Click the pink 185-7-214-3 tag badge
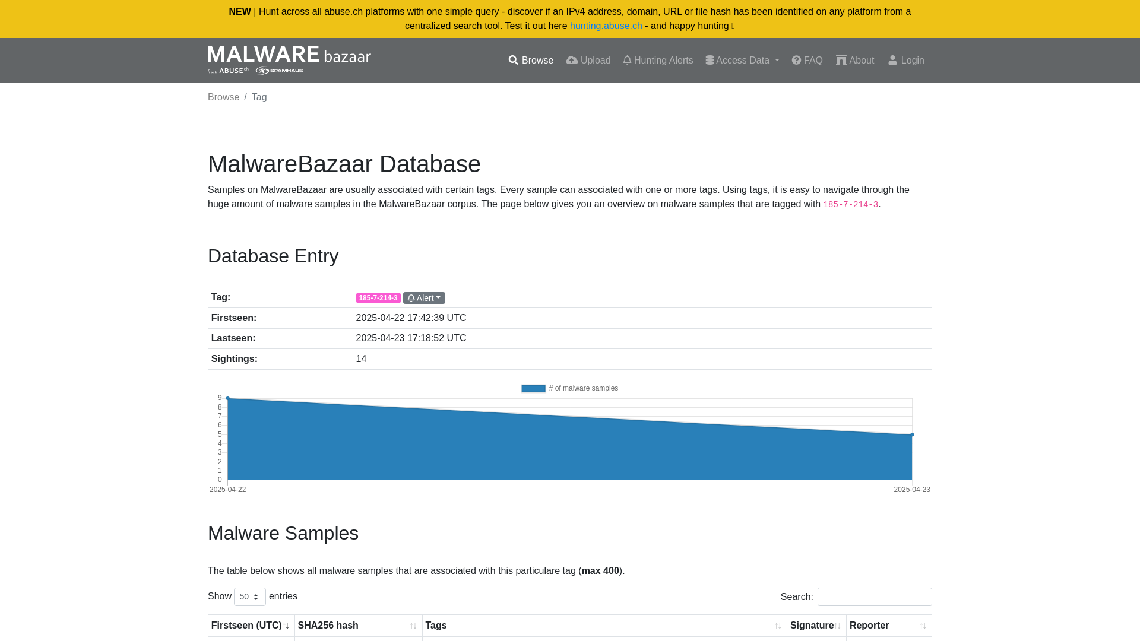 [x=378, y=298]
